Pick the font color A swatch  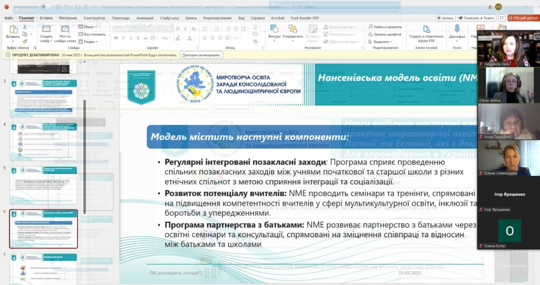(x=190, y=38)
